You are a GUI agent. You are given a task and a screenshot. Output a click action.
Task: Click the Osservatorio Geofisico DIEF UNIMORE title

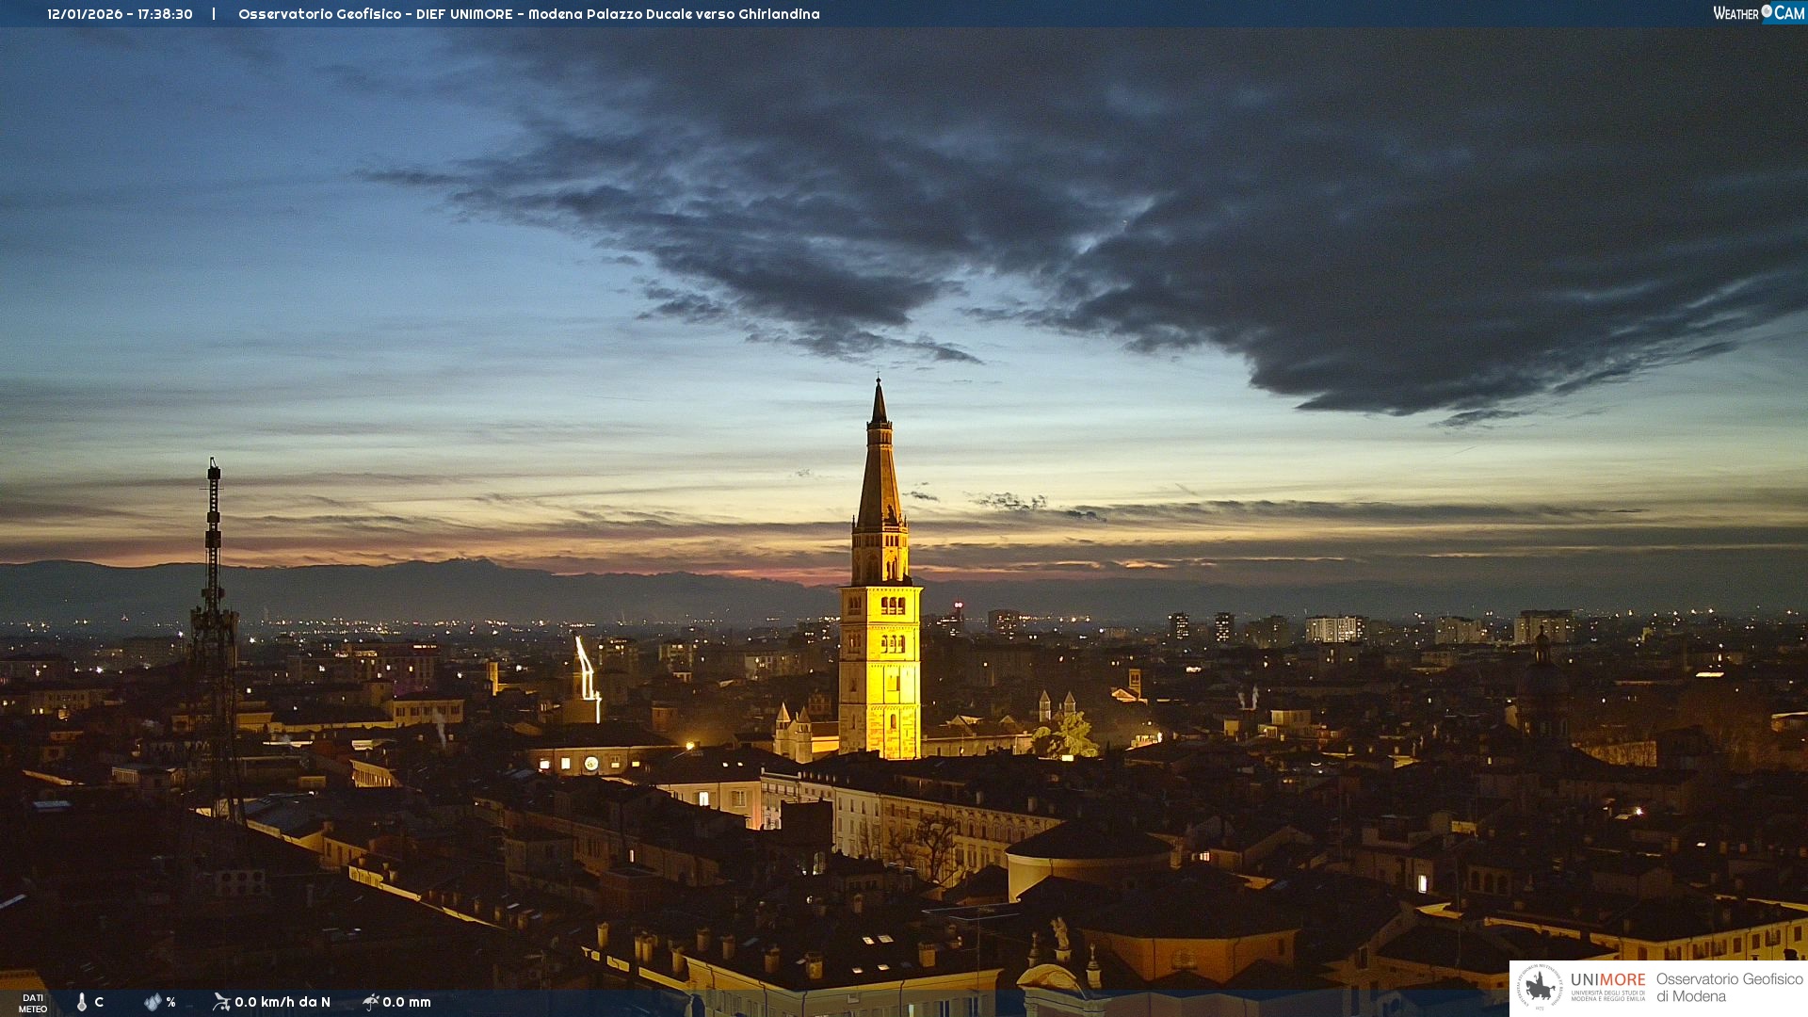coord(528,14)
